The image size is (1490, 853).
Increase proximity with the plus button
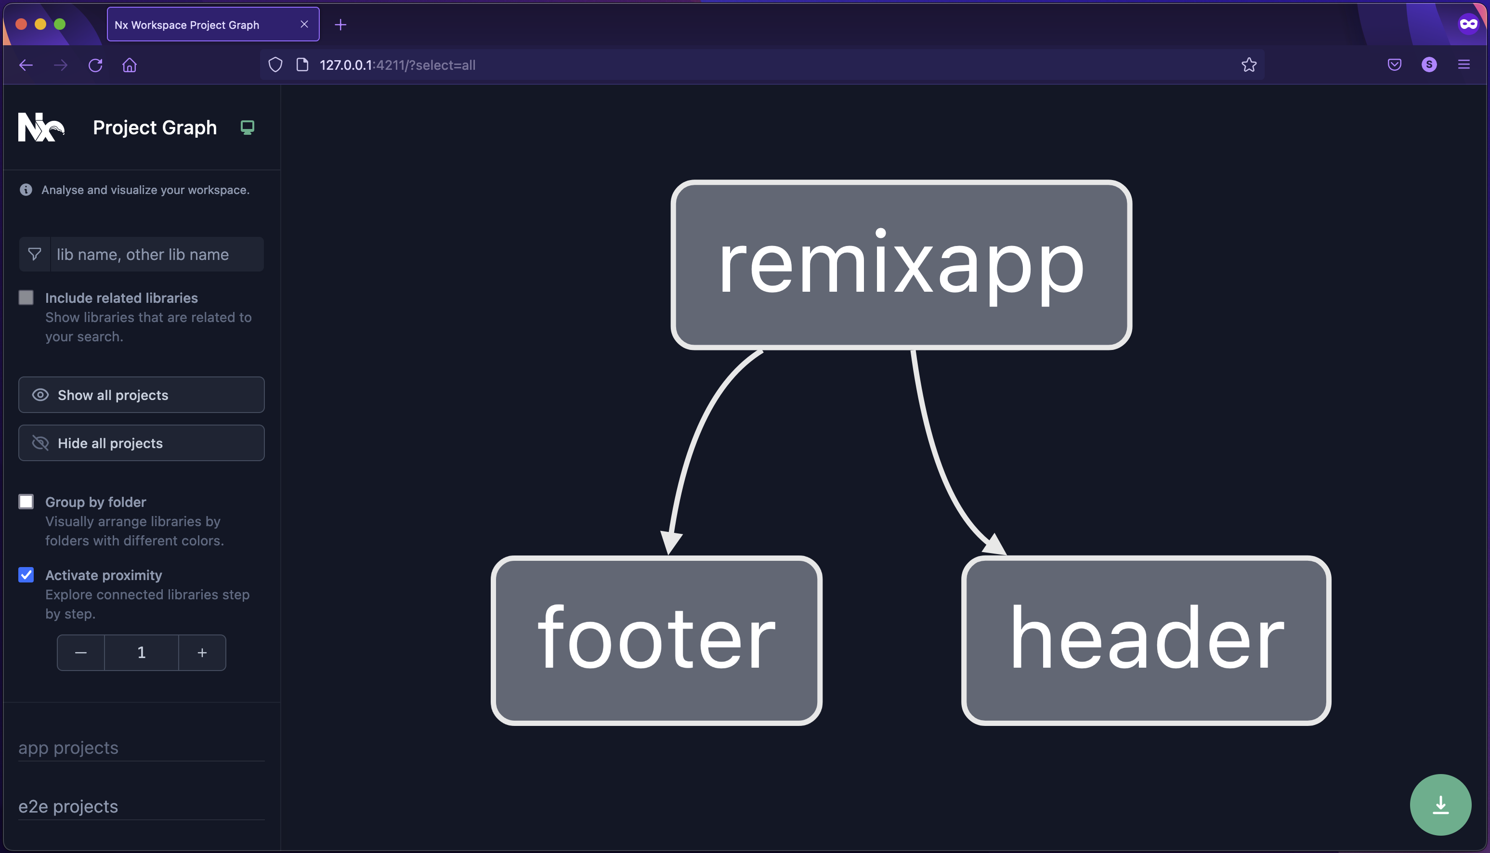202,653
